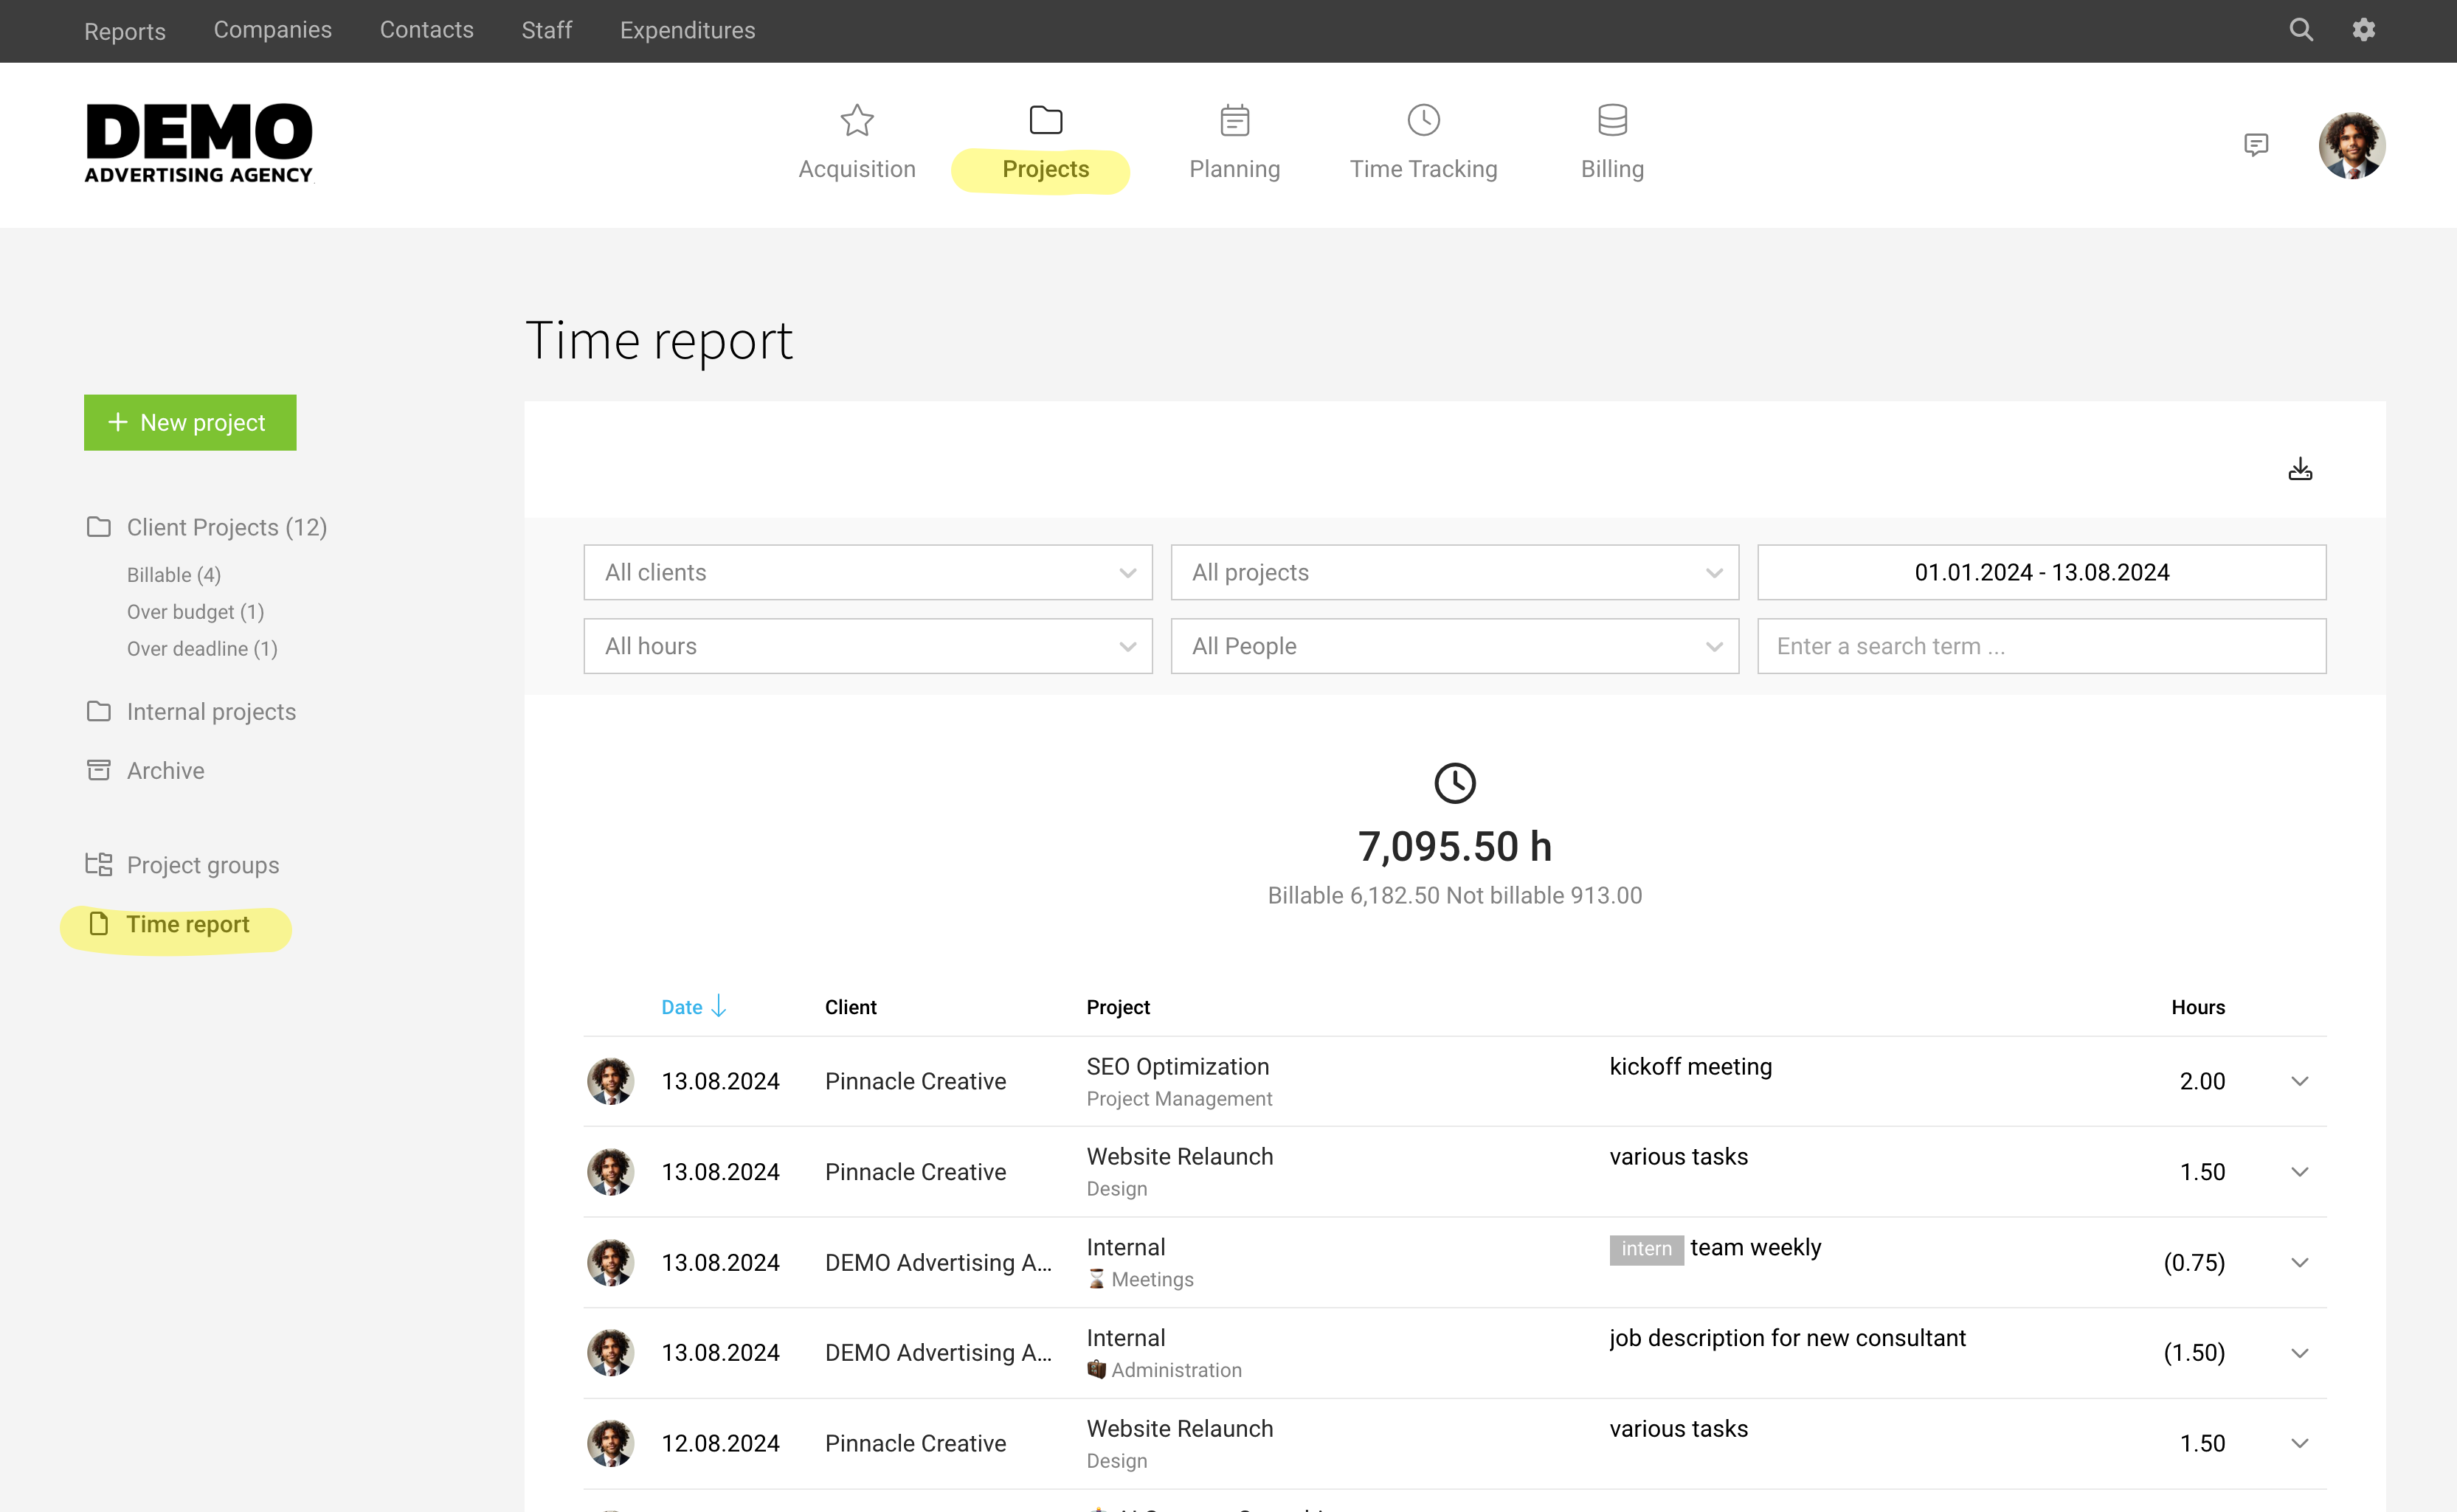Screen dimensions: 2457x1512
Task: Expand the team weekly row chevron
Action: pos(2300,1262)
